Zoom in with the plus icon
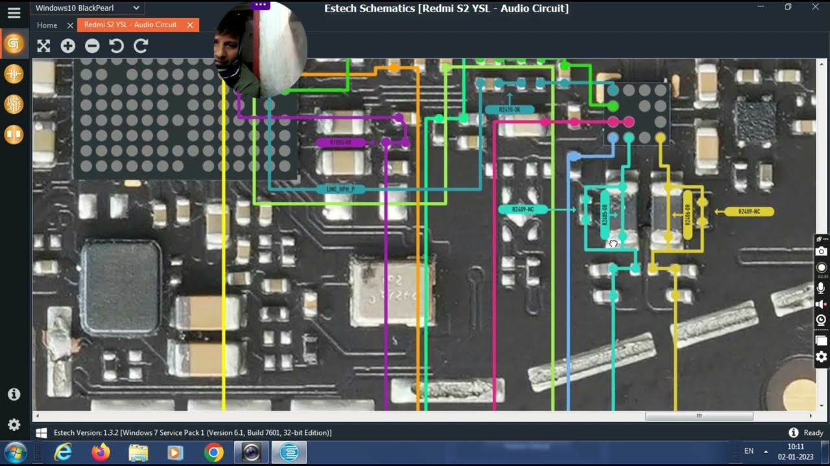 point(68,45)
